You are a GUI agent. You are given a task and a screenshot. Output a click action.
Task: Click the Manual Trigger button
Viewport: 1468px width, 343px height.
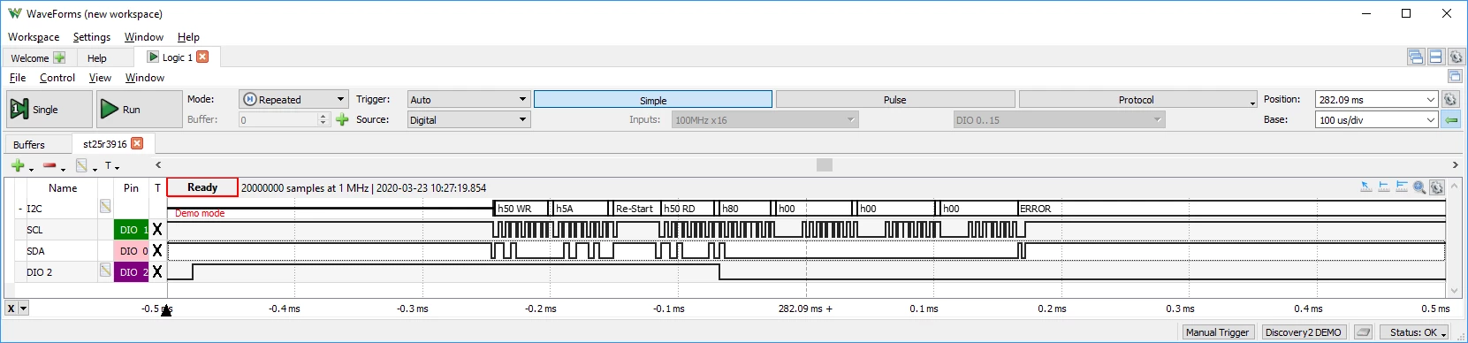[1217, 332]
